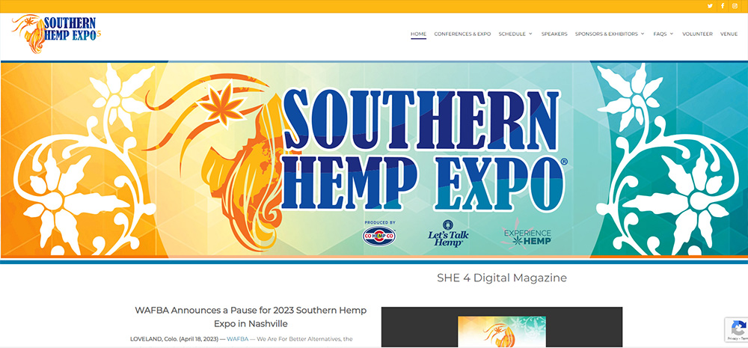Open the Volunteer page link
The height and width of the screenshot is (348, 748).
pyautogui.click(x=697, y=34)
